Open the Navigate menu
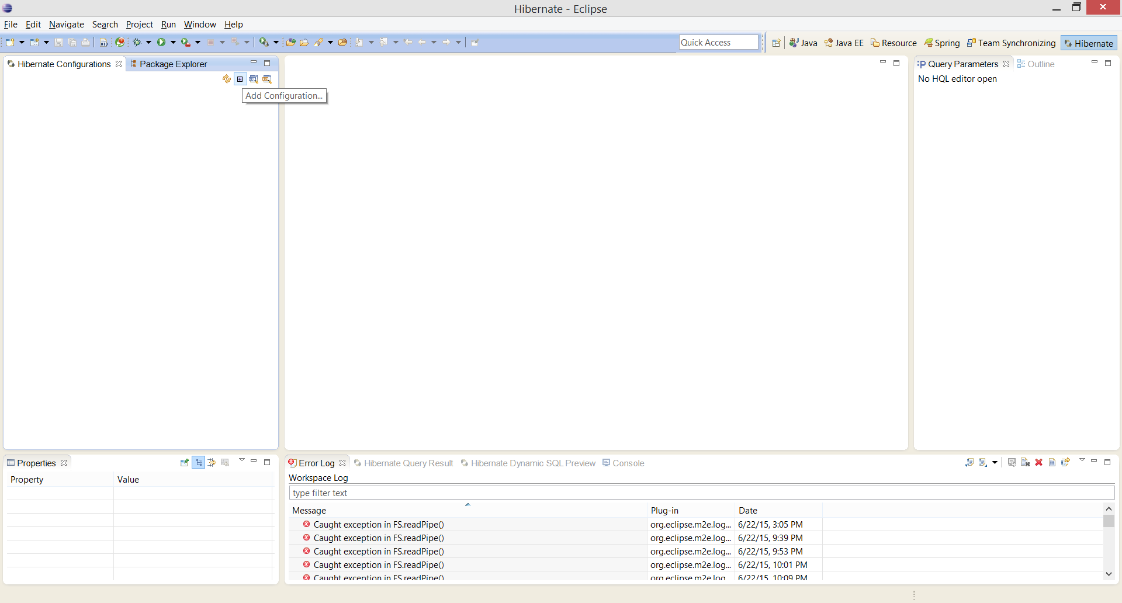The image size is (1122, 603). (66, 24)
